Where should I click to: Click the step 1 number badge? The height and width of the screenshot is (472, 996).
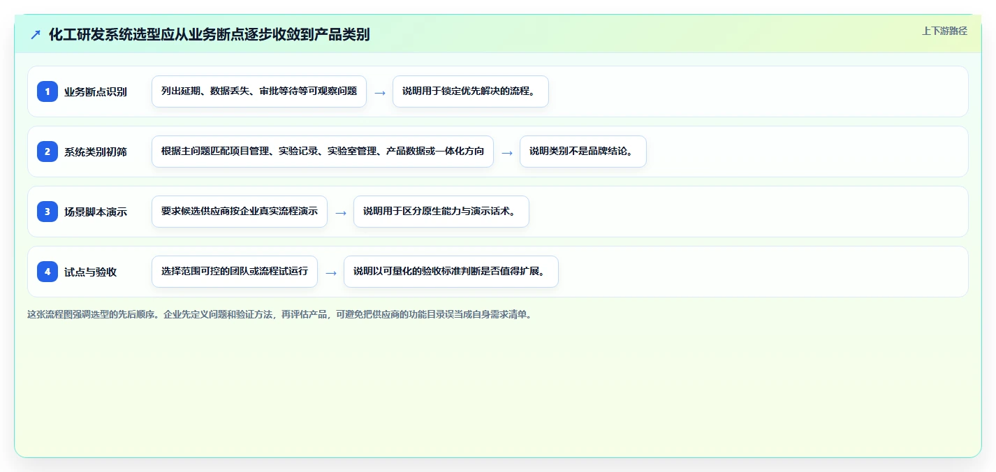(47, 91)
